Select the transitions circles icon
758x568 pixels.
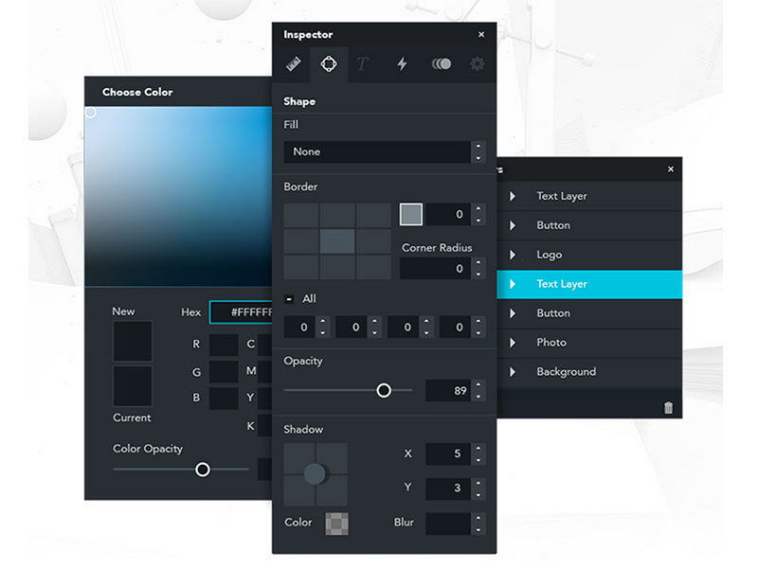point(442,64)
